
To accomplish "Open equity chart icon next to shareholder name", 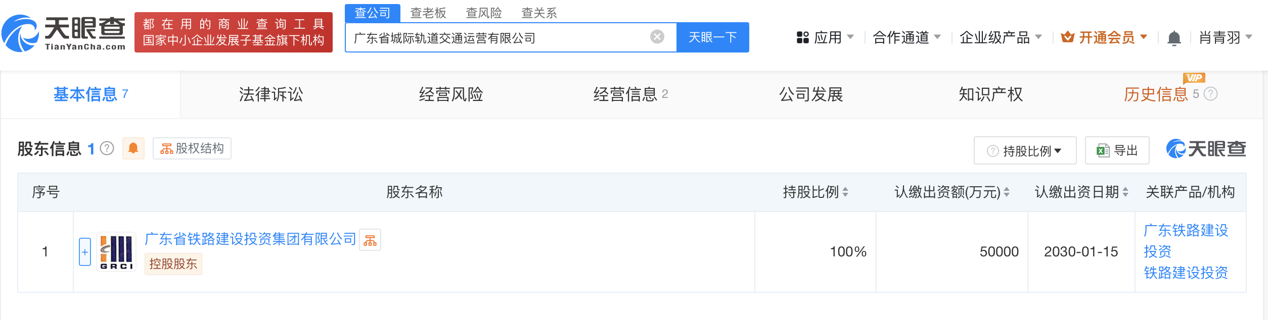I will coord(370,240).
